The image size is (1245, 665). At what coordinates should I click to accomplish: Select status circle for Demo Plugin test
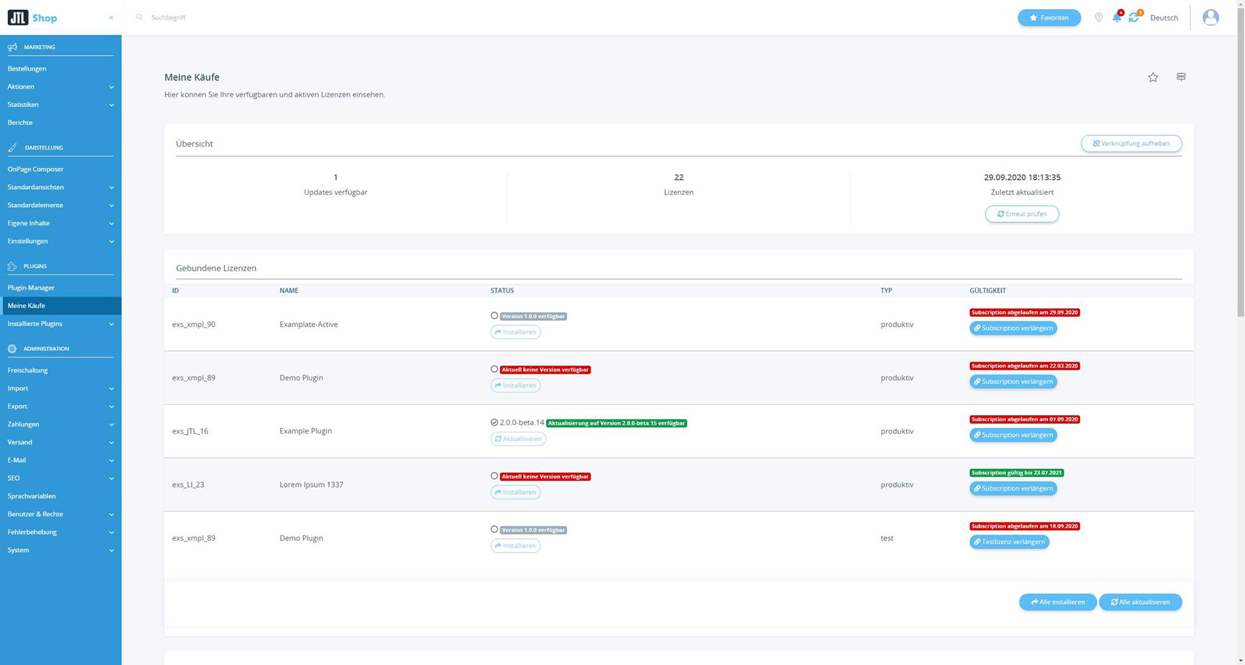click(x=494, y=529)
